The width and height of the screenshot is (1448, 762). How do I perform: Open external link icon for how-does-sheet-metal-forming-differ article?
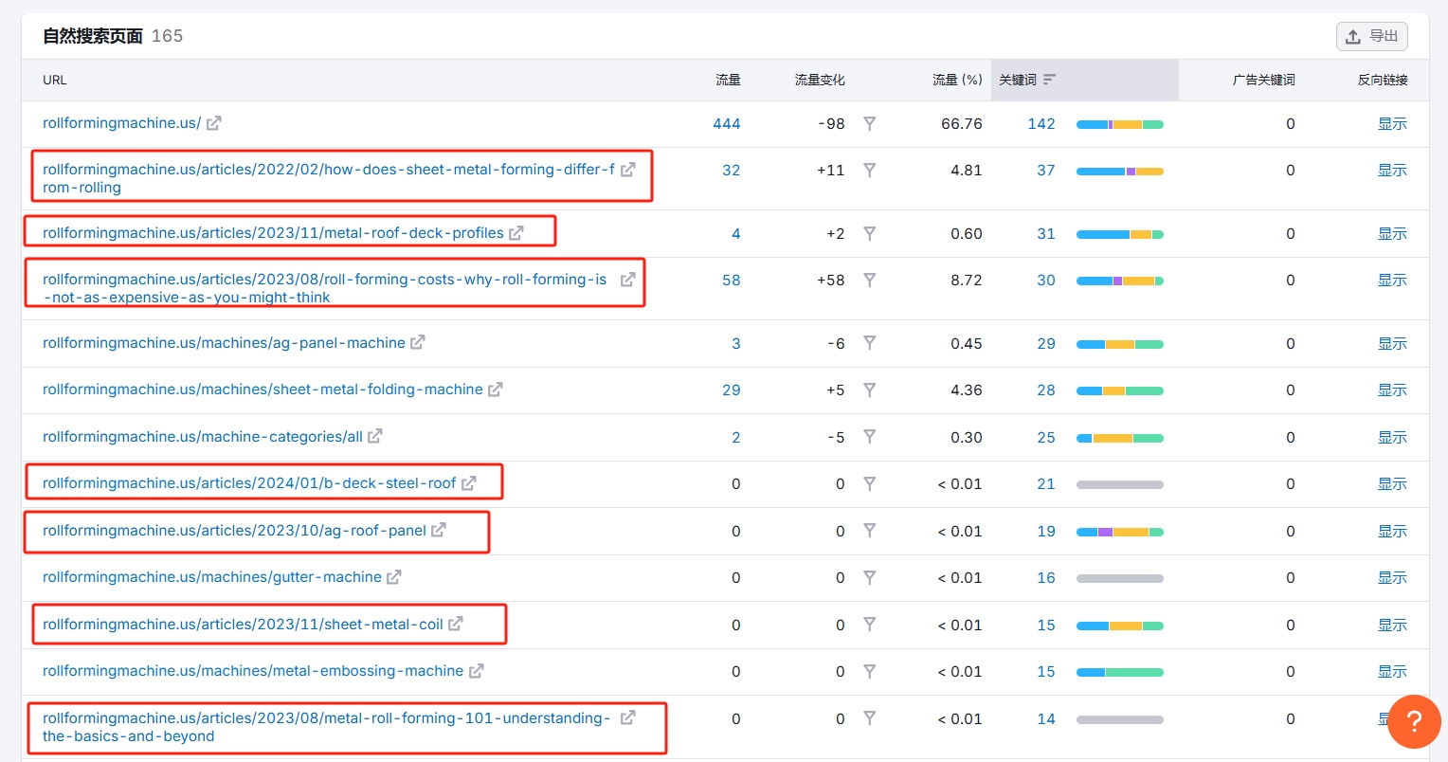coord(628,170)
